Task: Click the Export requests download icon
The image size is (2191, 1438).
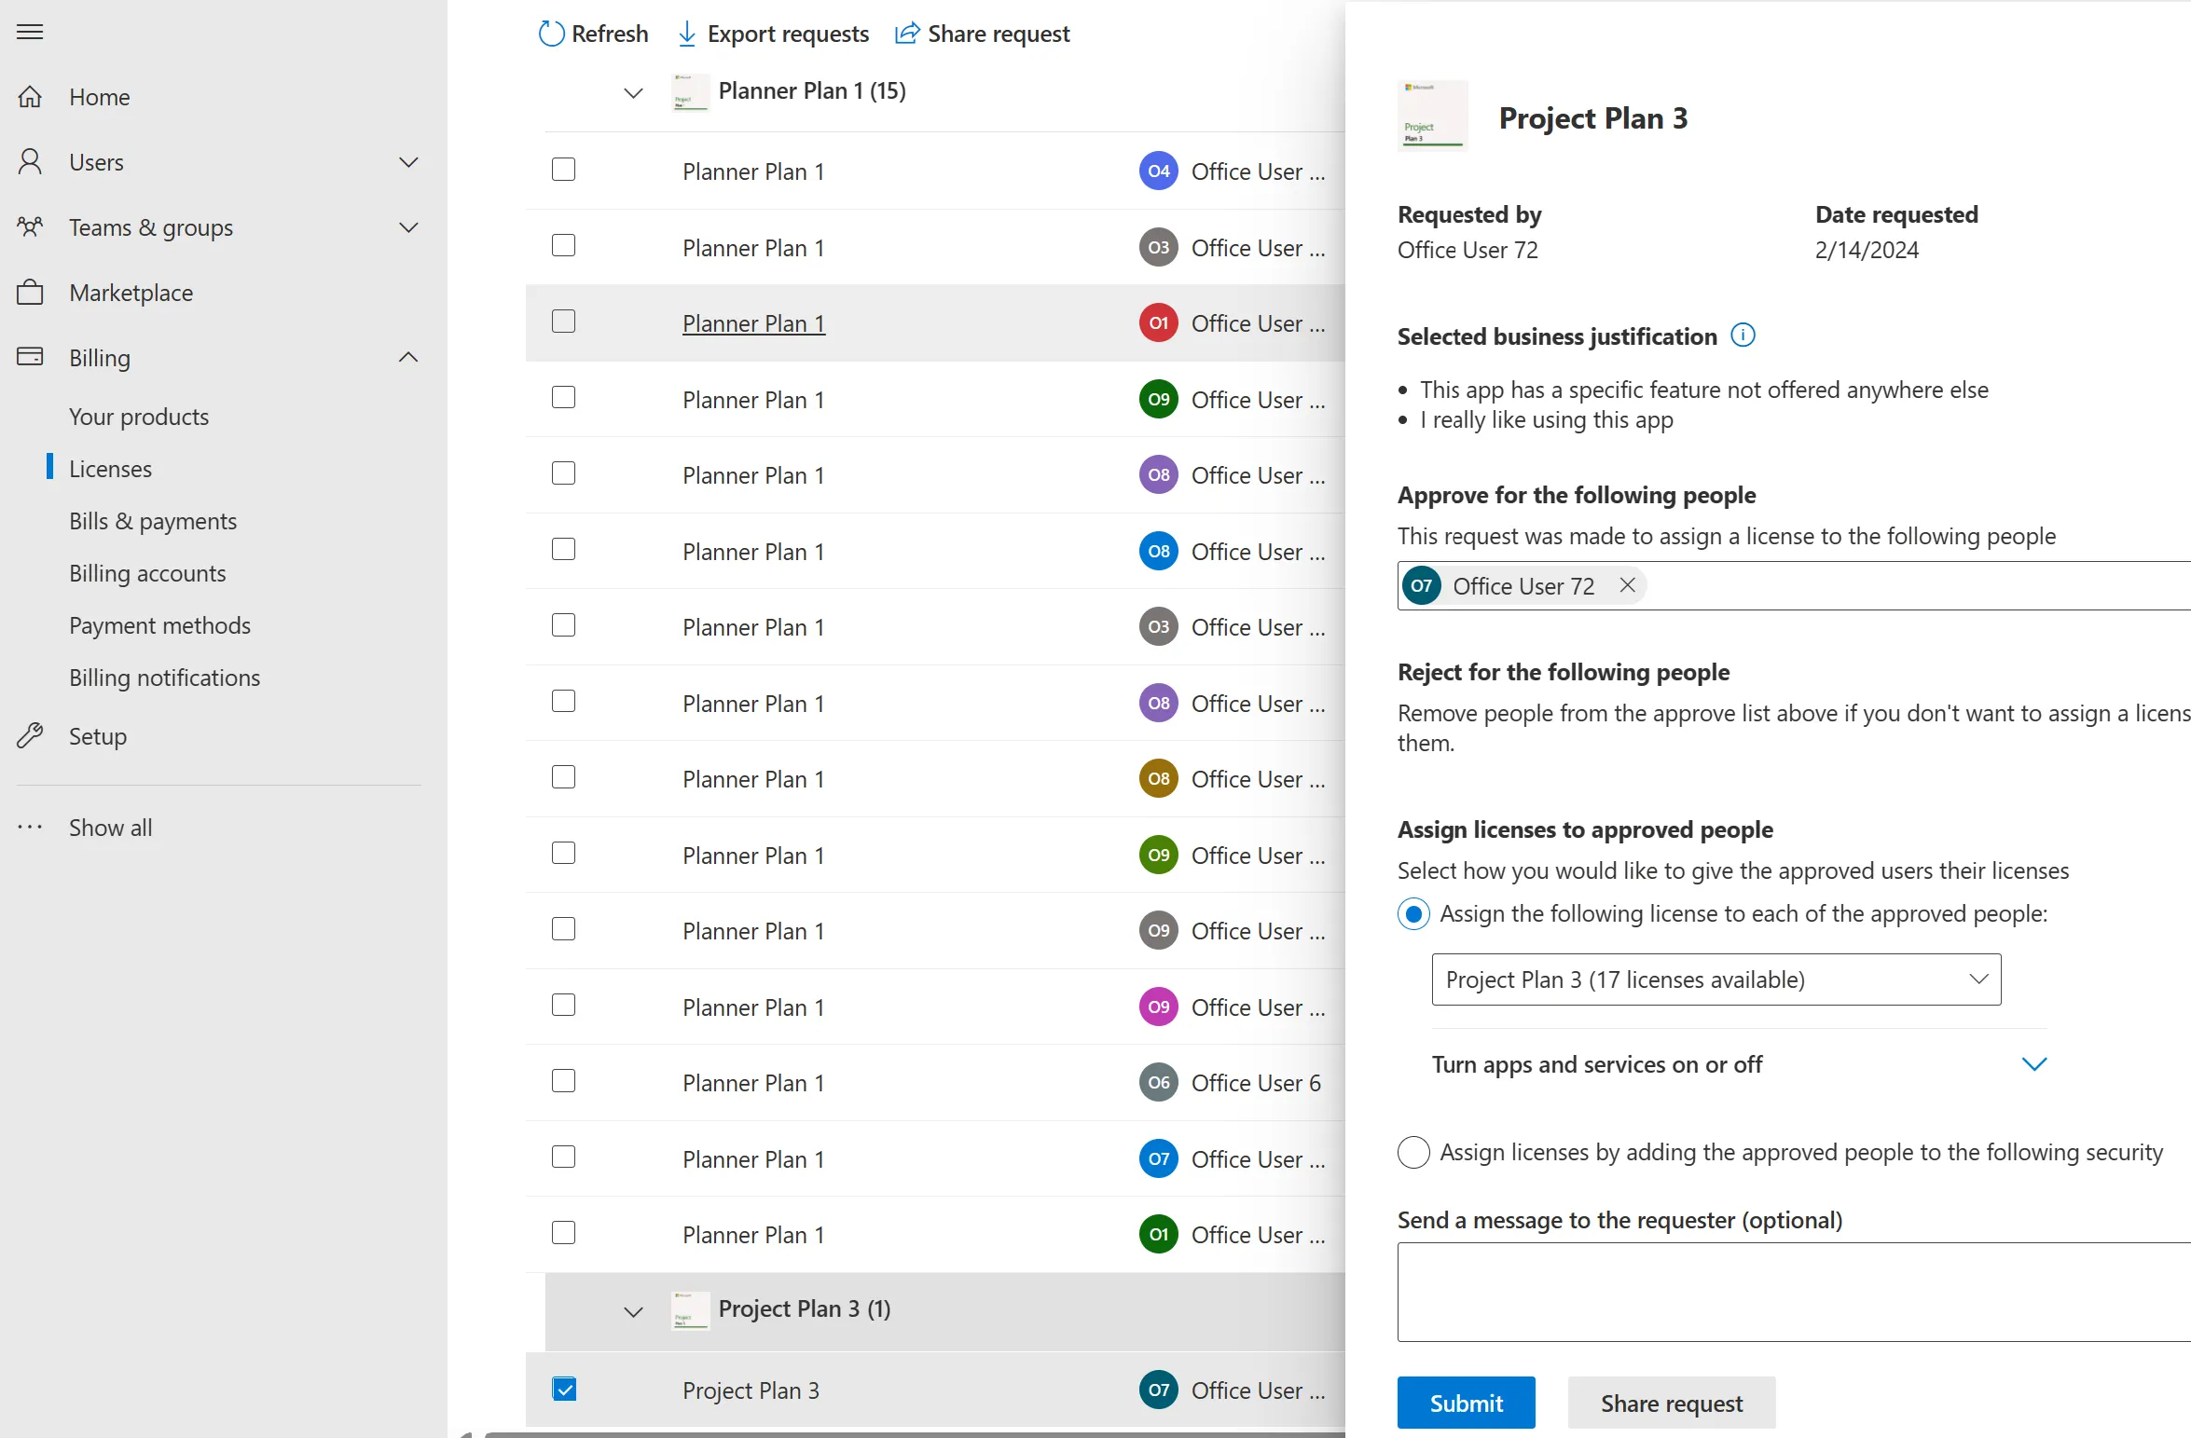Action: click(x=687, y=34)
